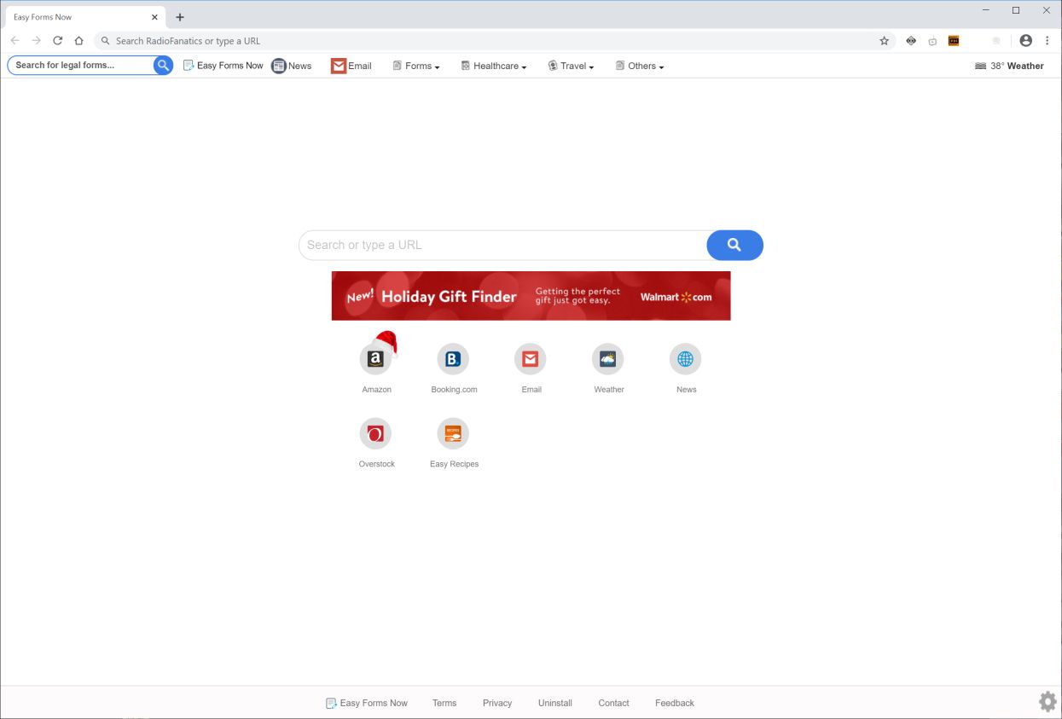This screenshot has width=1062, height=719.
Task: Open the page settings gear
Action: tap(1047, 702)
